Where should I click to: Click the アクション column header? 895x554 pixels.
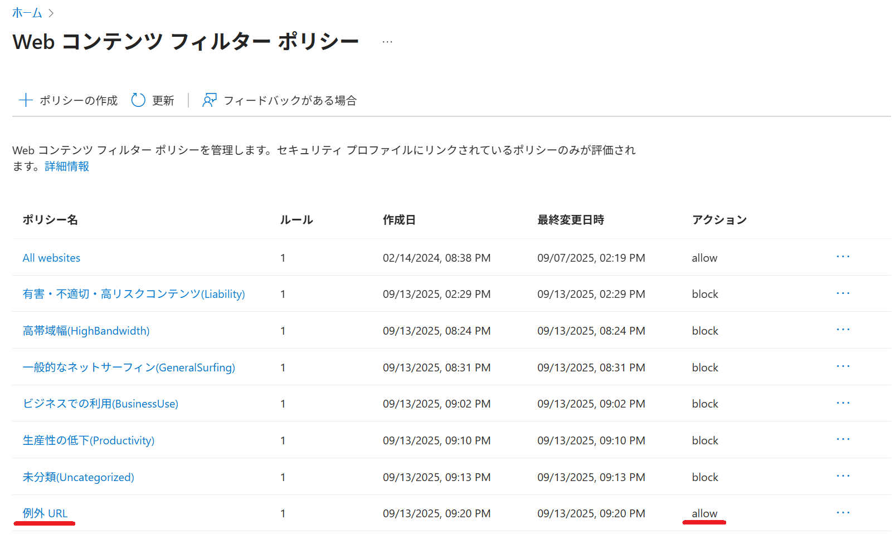[x=719, y=220]
